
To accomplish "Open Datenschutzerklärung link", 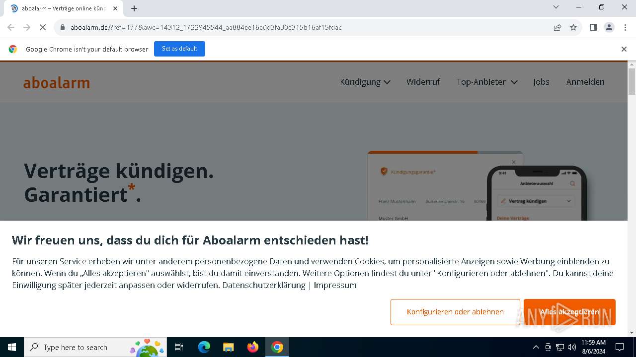I will click(264, 285).
